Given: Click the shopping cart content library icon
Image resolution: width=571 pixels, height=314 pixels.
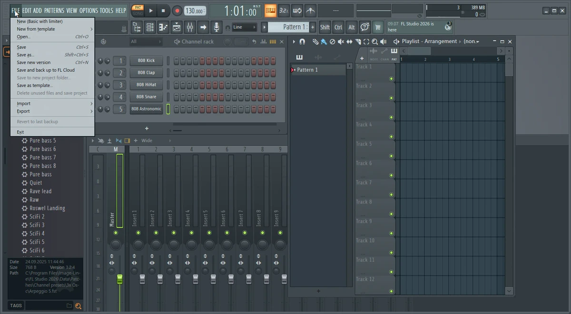Looking at the screenshot, I should point(378,27).
